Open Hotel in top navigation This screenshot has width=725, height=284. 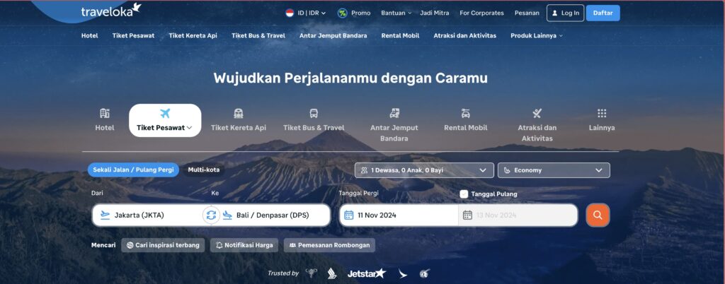(x=90, y=35)
